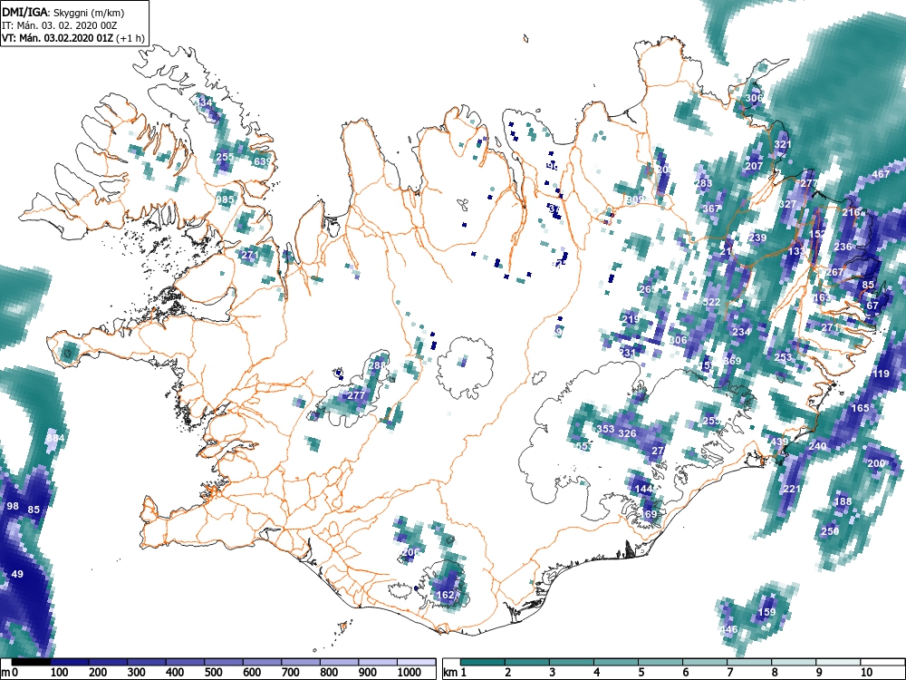The image size is (906, 680).
Task: Click the visibility value 639 in the Westfjords
Action: [262, 161]
